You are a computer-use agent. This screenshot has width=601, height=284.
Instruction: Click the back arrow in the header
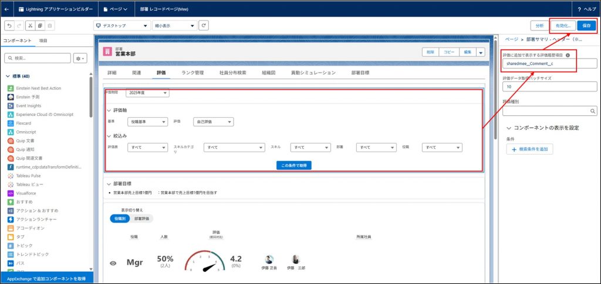pyautogui.click(x=6, y=9)
